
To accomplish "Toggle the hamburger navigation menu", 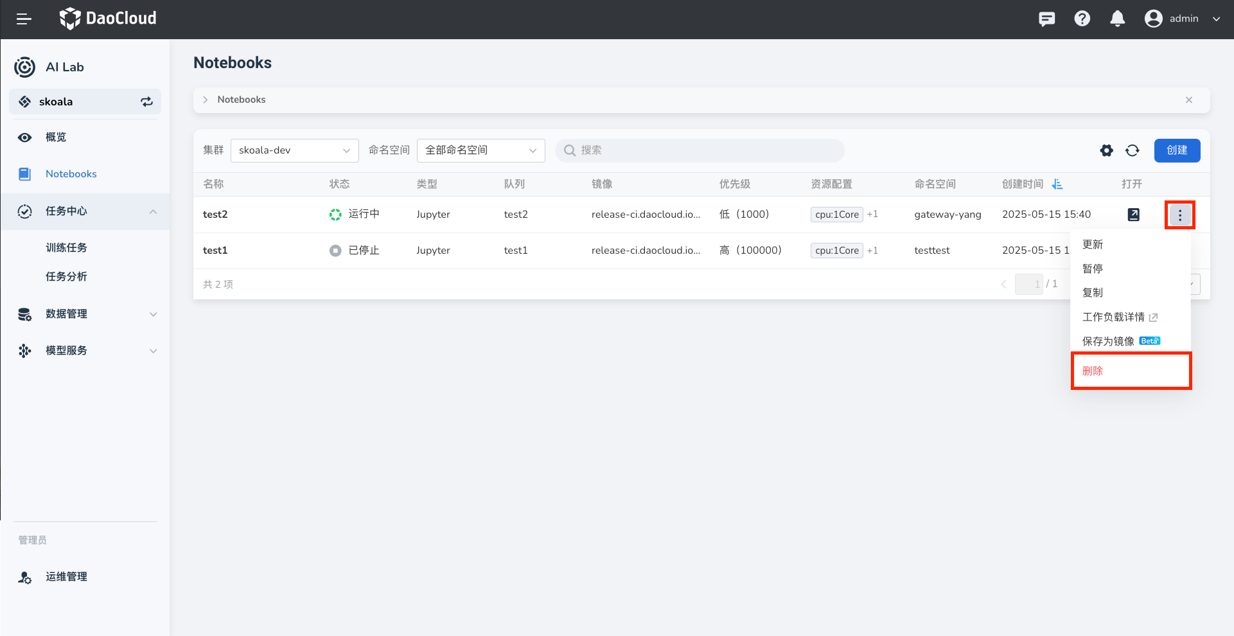I will (24, 19).
